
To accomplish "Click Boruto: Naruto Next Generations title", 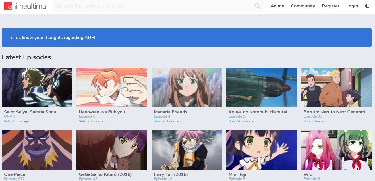I will pyautogui.click(x=336, y=112).
